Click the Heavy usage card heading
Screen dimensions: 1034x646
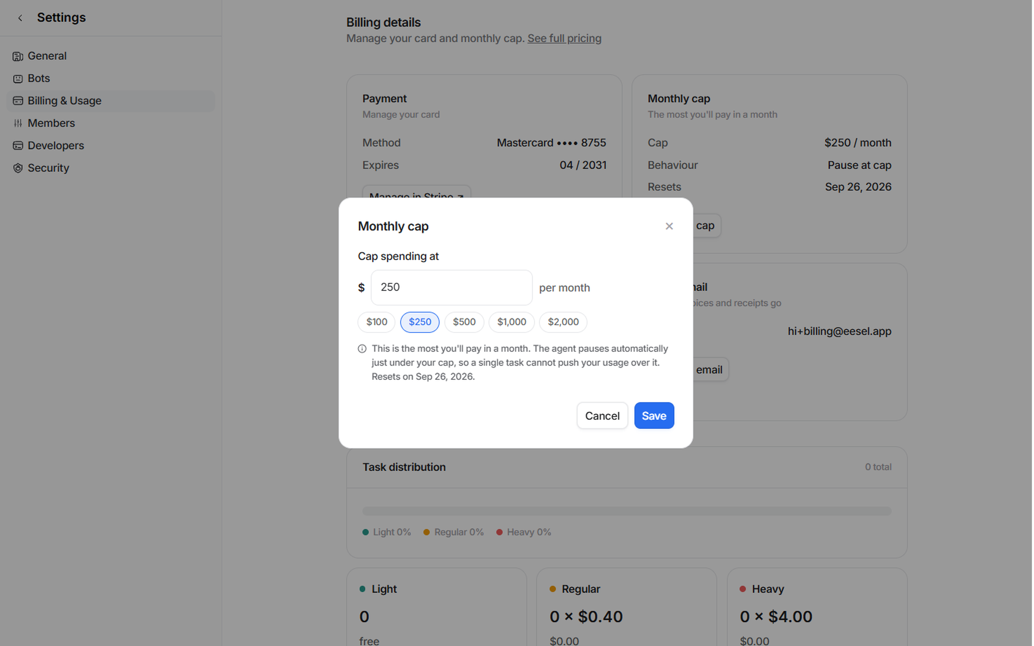tap(767, 589)
